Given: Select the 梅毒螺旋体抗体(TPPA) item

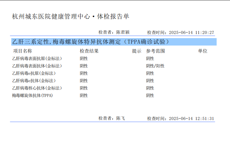Looking at the screenshot, I should click(32, 95).
